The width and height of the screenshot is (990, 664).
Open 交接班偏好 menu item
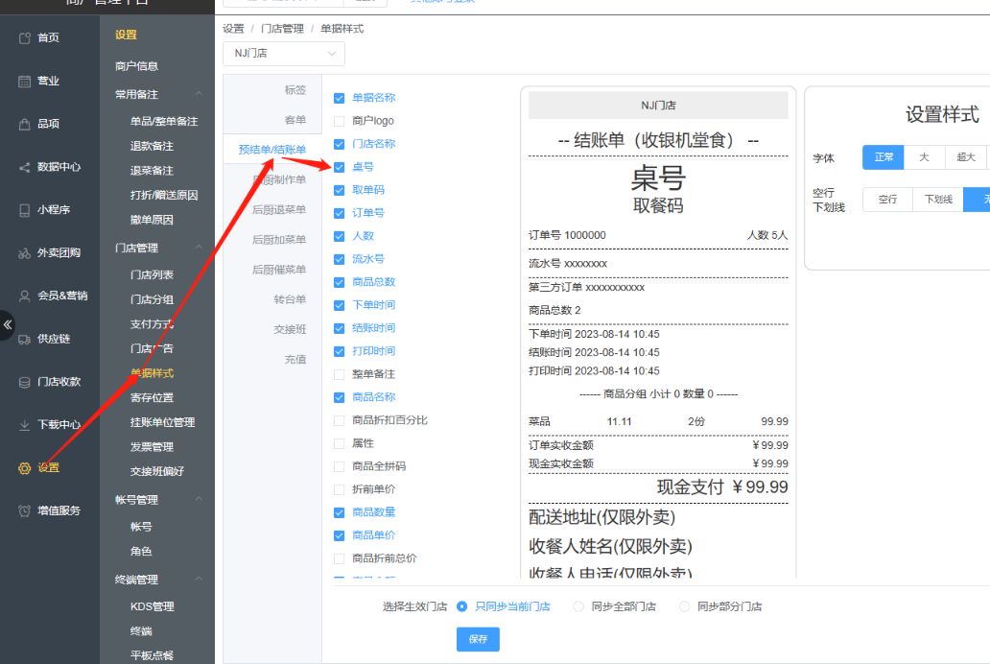pyautogui.click(x=157, y=471)
